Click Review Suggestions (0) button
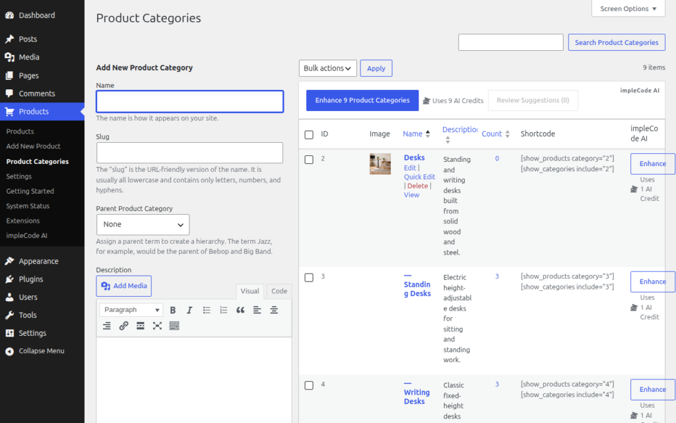The width and height of the screenshot is (676, 423). coord(533,100)
